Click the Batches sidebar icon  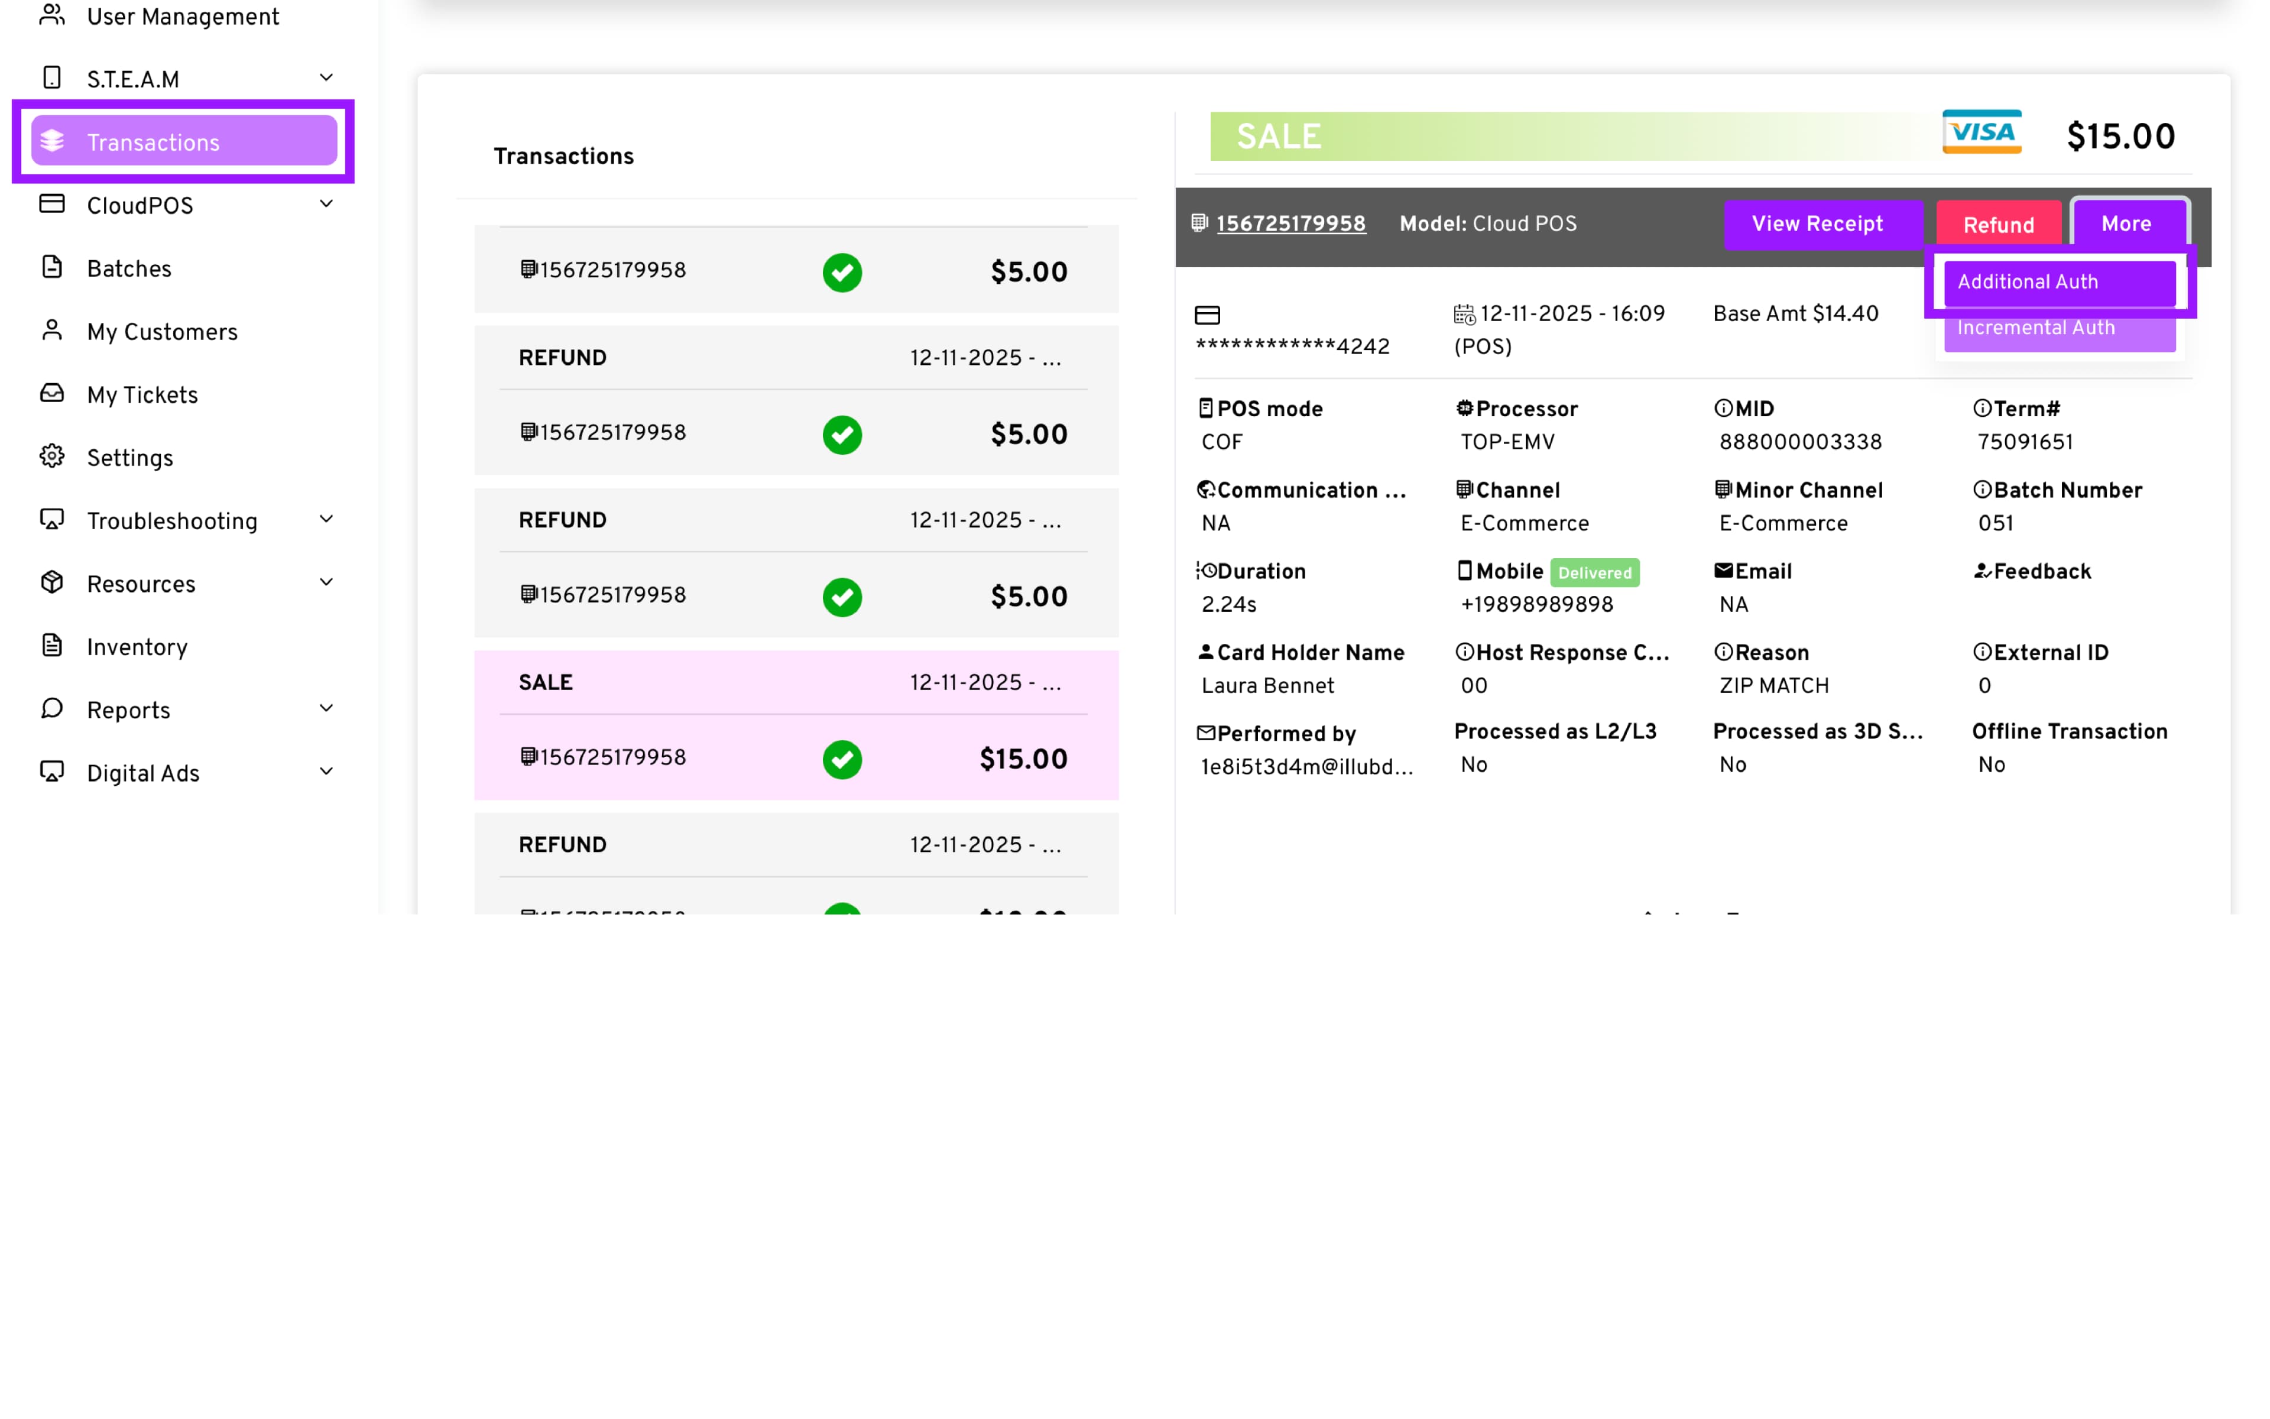53,267
